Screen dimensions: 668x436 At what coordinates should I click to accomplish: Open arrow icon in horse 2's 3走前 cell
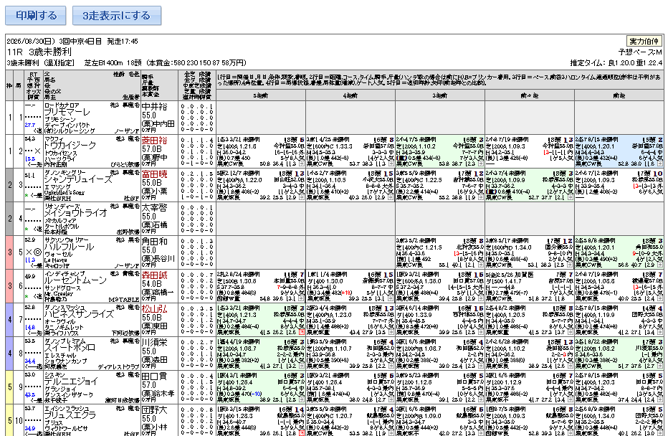481,163
